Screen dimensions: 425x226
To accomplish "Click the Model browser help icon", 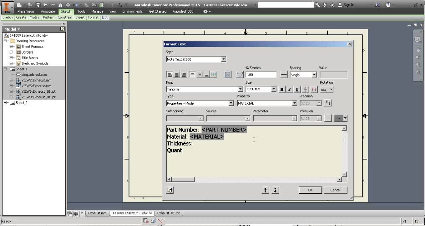I will pos(62,29).
